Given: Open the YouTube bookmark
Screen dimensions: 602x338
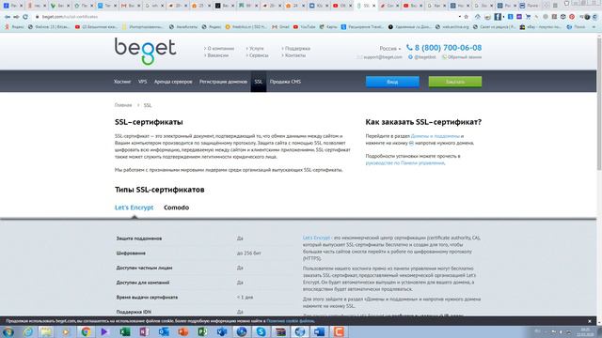Looking at the screenshot, I should point(304,27).
